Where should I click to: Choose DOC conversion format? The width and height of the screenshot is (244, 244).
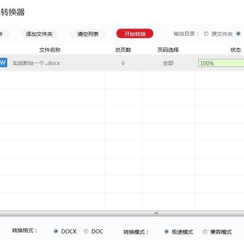[x=86, y=231]
